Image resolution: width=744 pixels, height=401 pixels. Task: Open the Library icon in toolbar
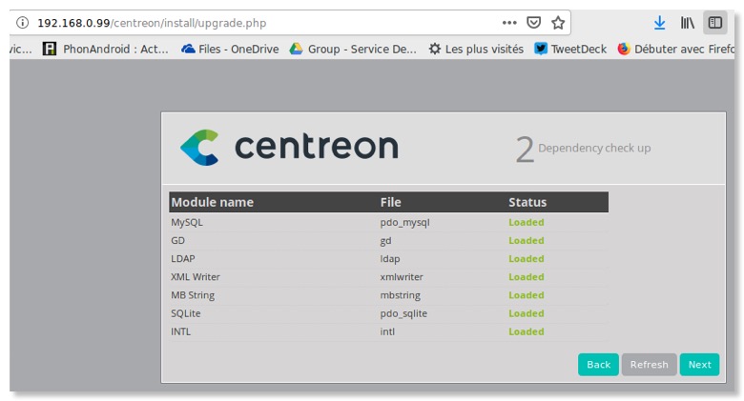pyautogui.click(x=687, y=23)
